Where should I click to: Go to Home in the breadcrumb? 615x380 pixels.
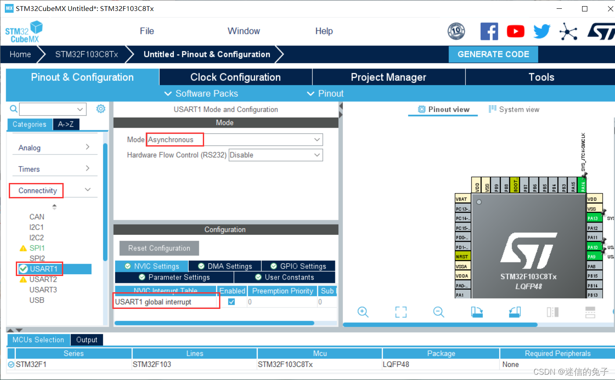(20, 54)
